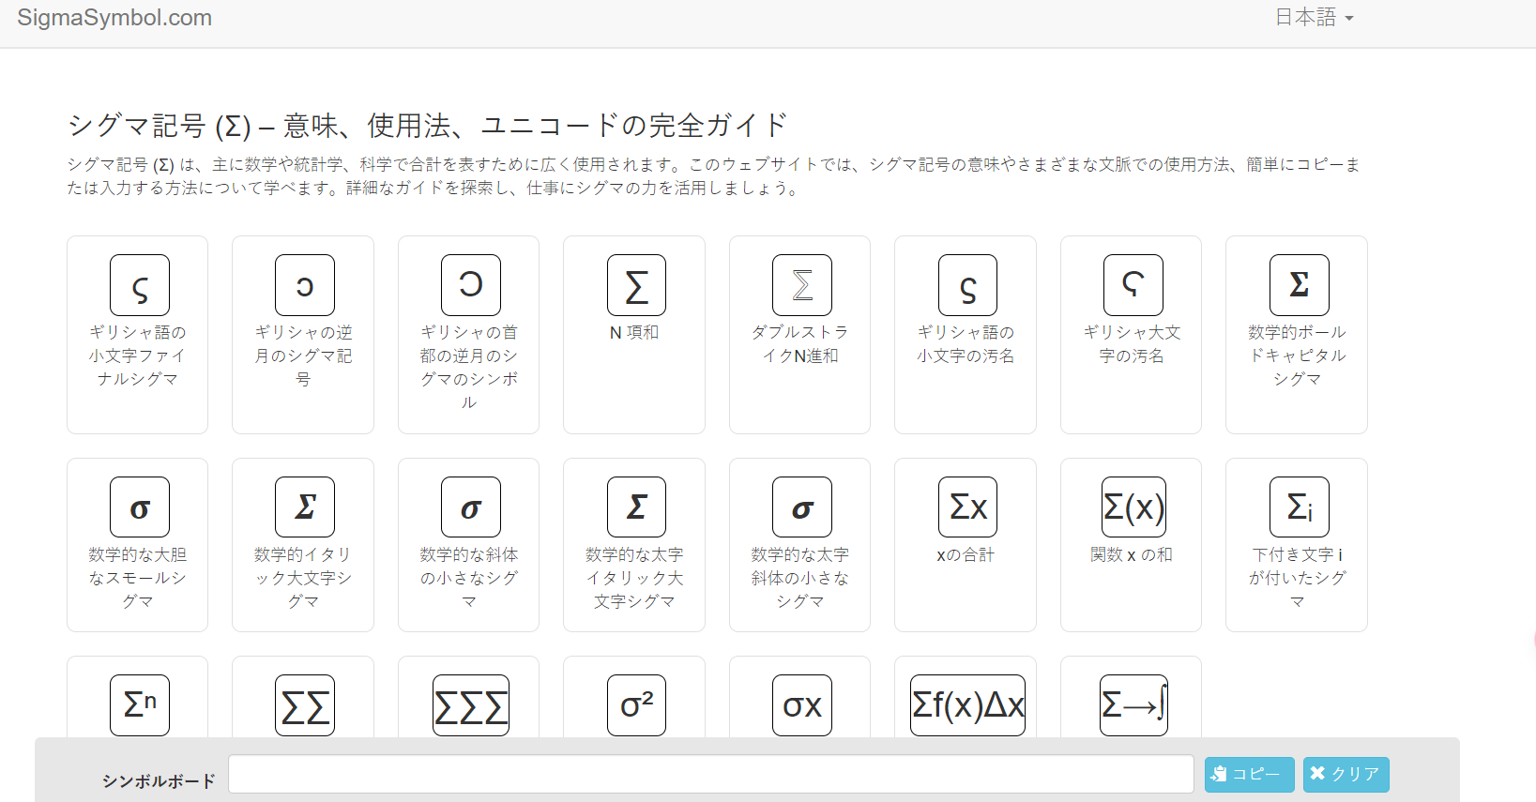The height and width of the screenshot is (802, 1536).
Task: Click the reversed lunate sigma ͻ symbol
Action: [x=305, y=285]
